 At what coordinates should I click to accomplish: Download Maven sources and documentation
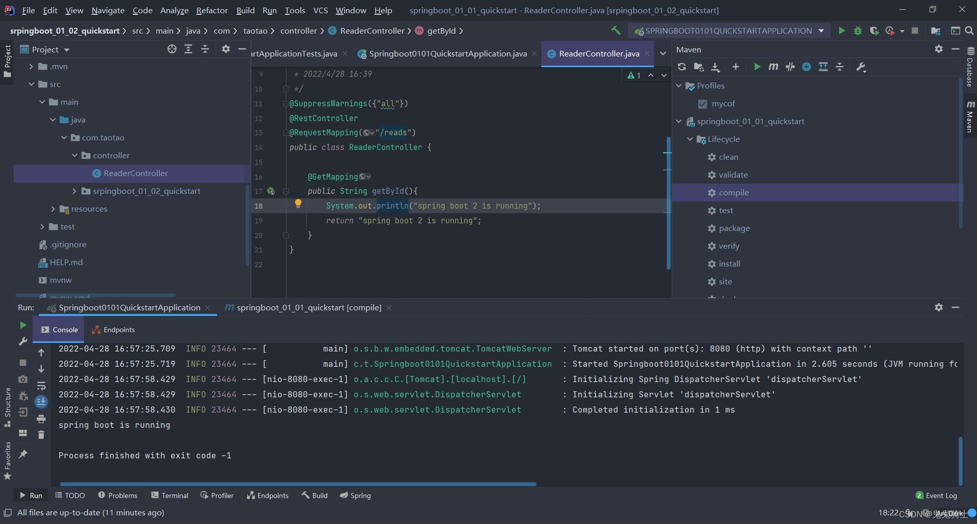click(715, 67)
